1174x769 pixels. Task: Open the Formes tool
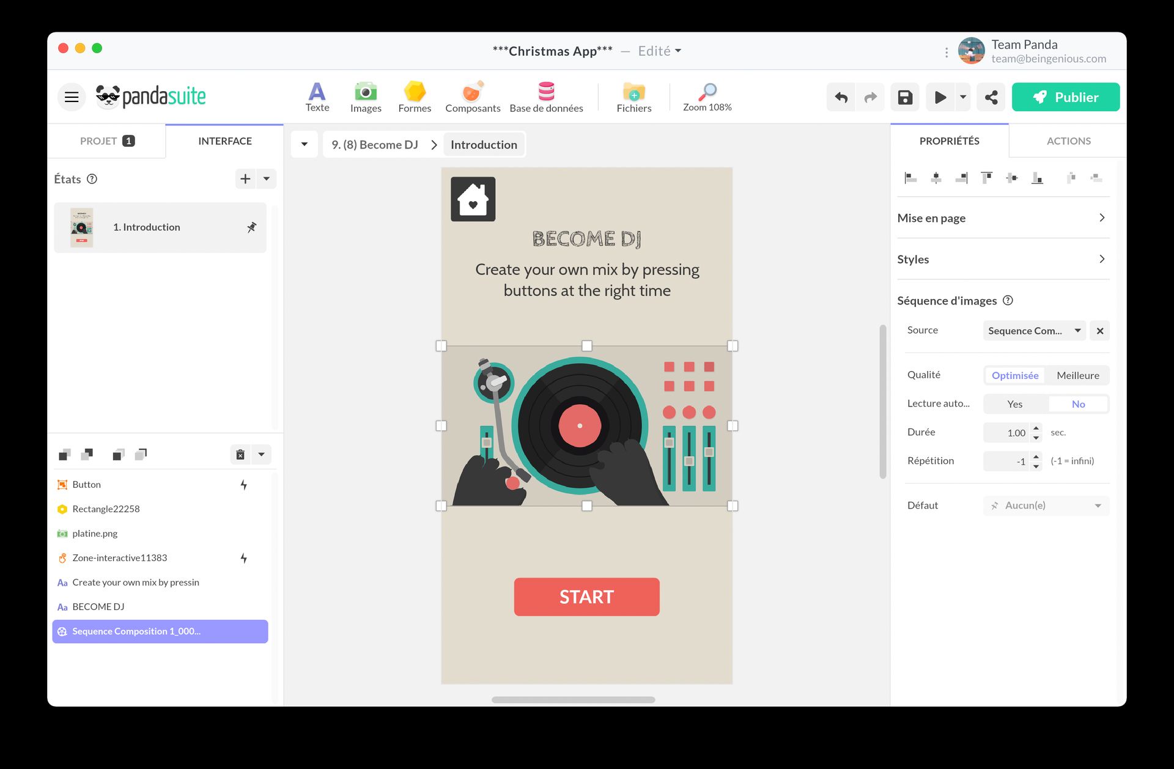click(415, 97)
